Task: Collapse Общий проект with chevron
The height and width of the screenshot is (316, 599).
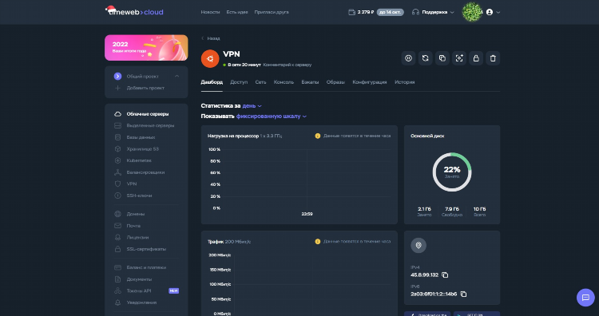Action: [177, 77]
